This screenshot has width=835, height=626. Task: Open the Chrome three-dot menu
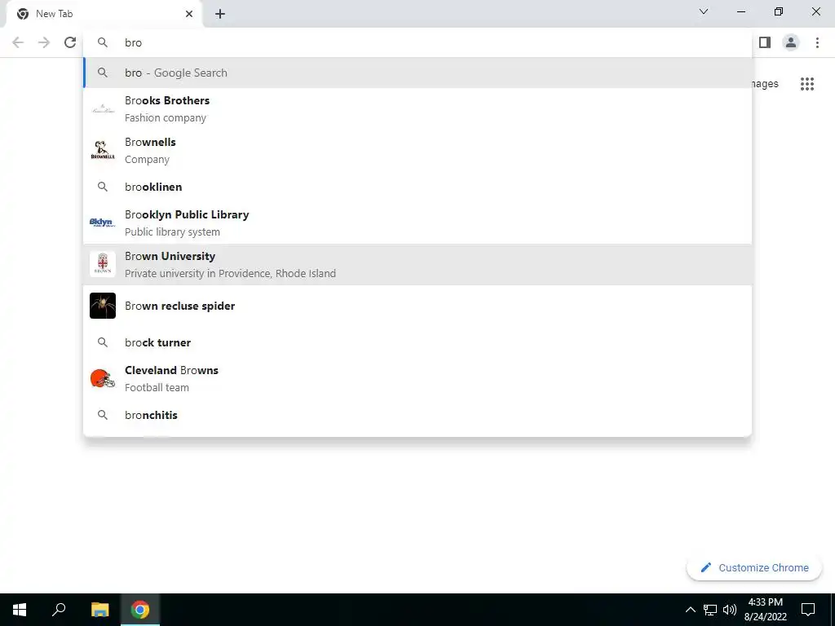coord(817,42)
